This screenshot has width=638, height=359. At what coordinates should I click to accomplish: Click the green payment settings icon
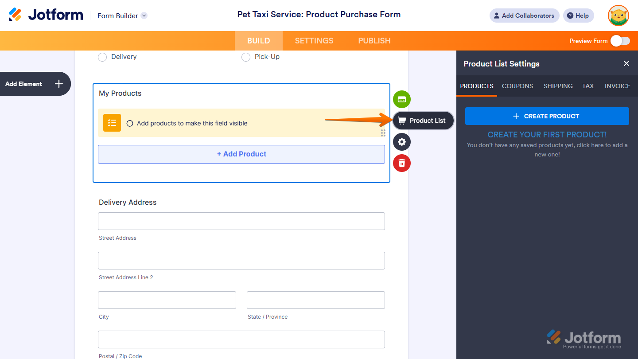pyautogui.click(x=402, y=99)
